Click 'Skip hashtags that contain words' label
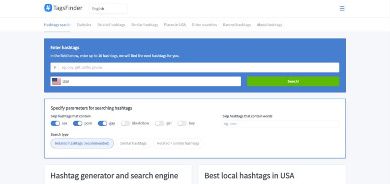390x184 pixels. click(x=247, y=116)
